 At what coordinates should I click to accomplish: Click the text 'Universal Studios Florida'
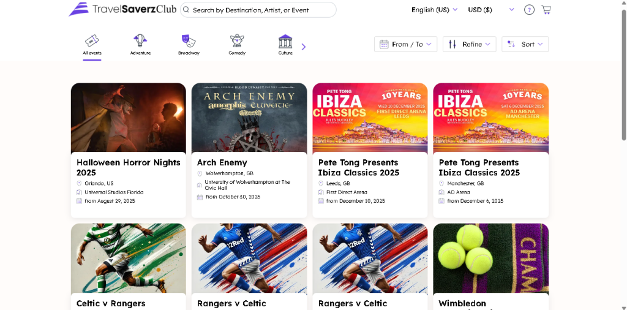point(114,192)
